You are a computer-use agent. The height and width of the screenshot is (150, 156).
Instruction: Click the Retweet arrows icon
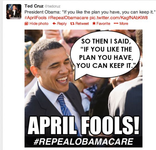click(x=72, y=24)
